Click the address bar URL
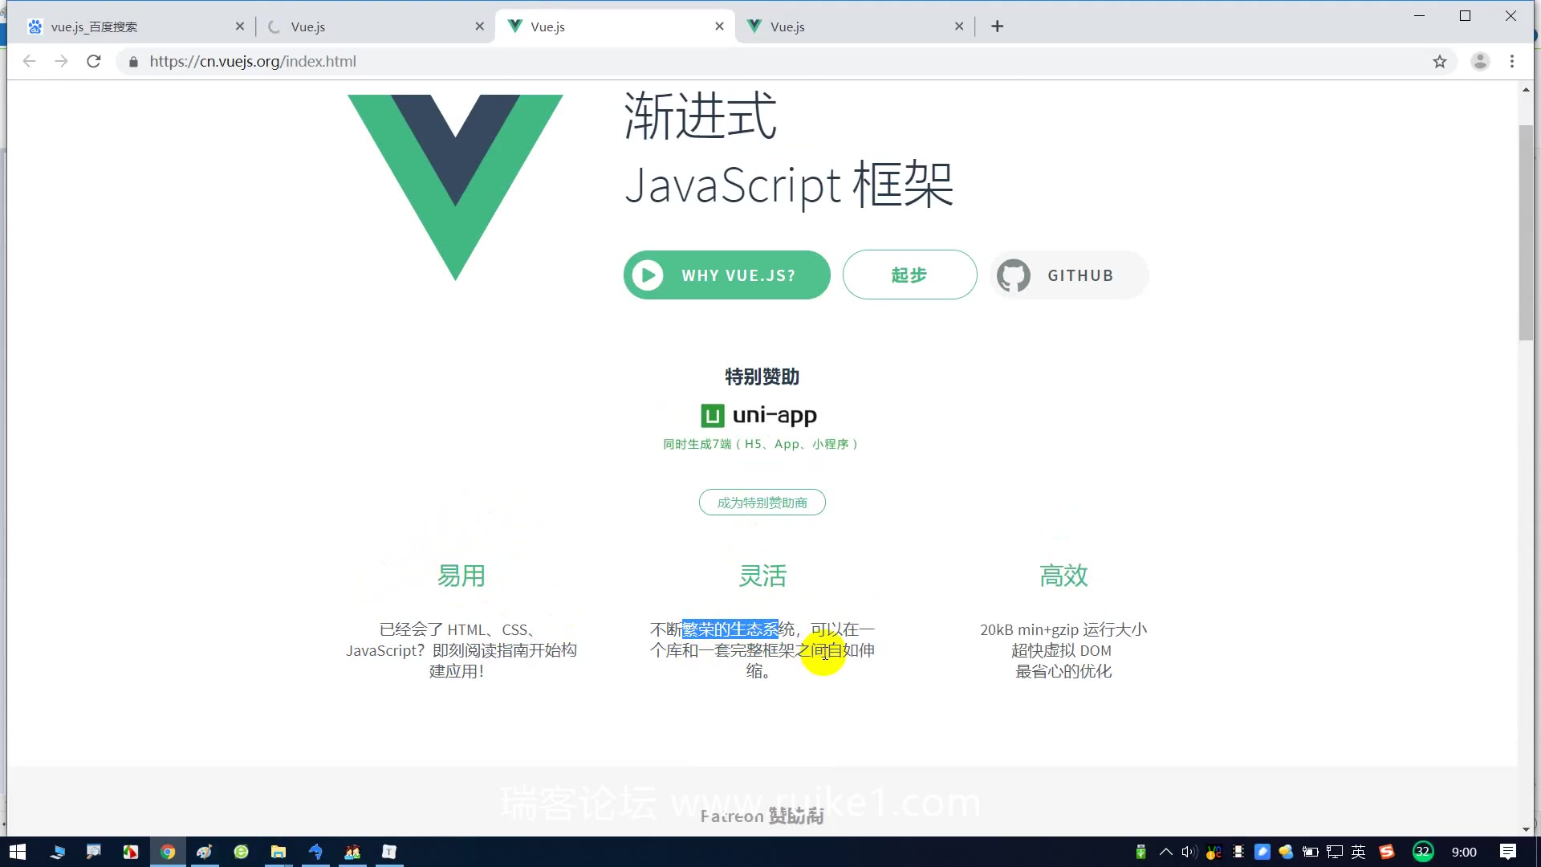This screenshot has height=867, width=1541. 253,62
